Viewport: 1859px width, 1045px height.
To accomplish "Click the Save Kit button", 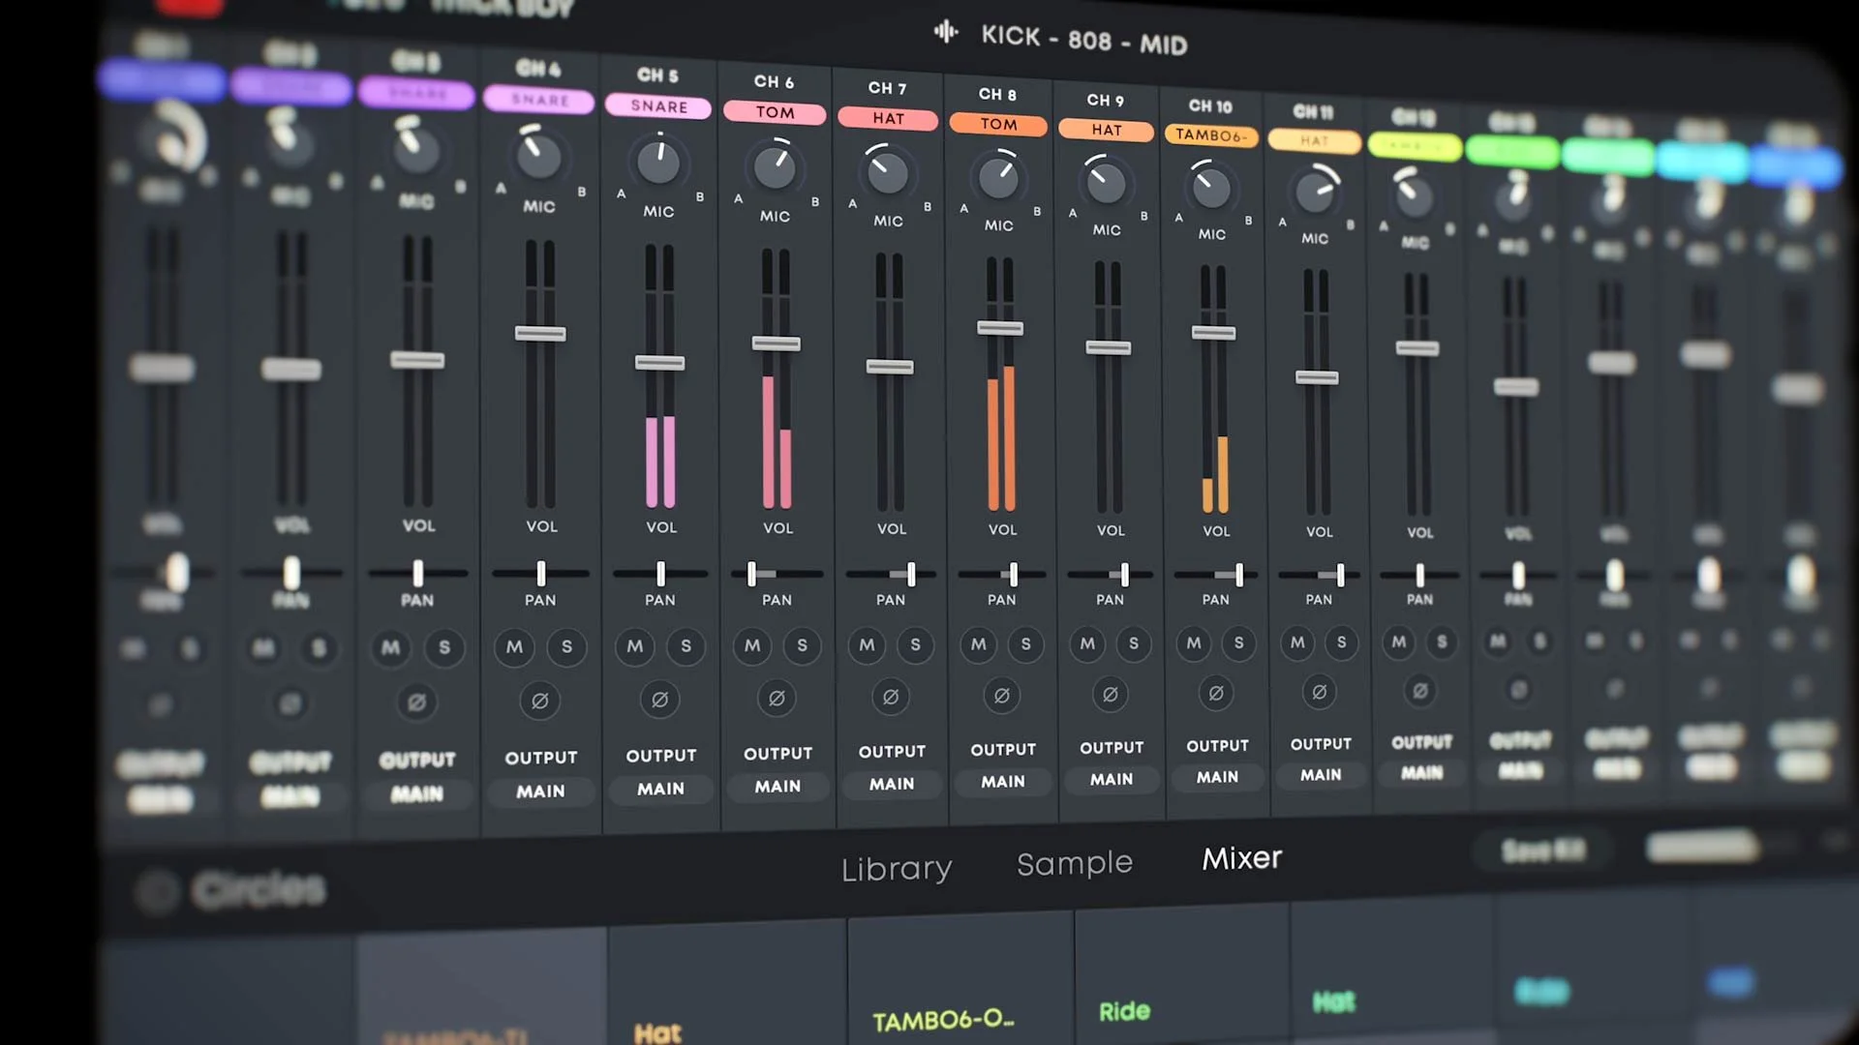I will click(1543, 851).
